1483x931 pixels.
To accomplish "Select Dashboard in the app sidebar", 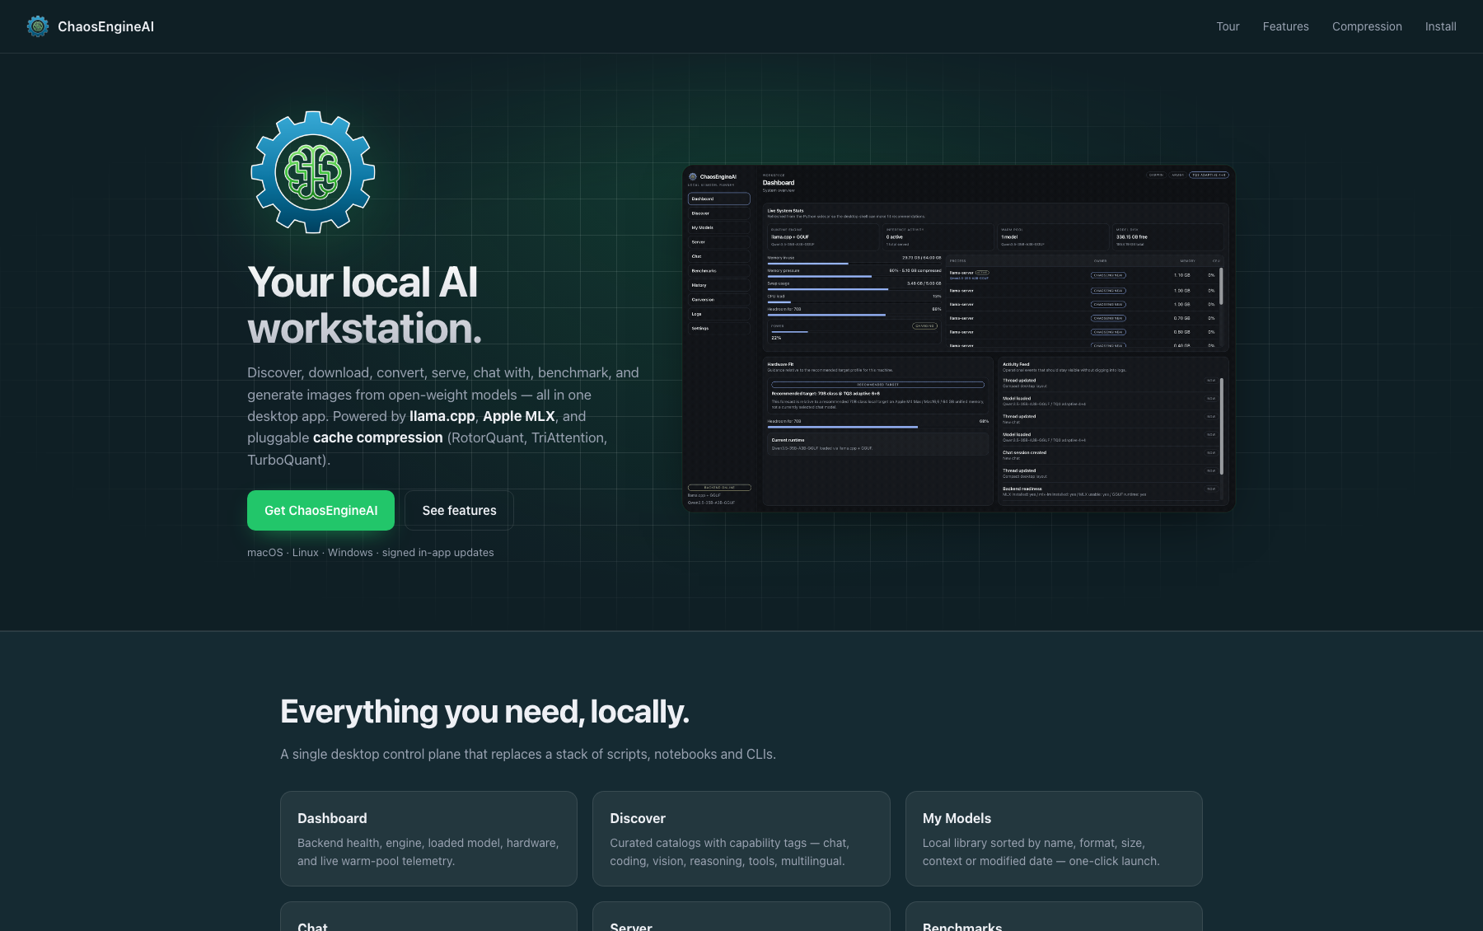I will (x=718, y=199).
